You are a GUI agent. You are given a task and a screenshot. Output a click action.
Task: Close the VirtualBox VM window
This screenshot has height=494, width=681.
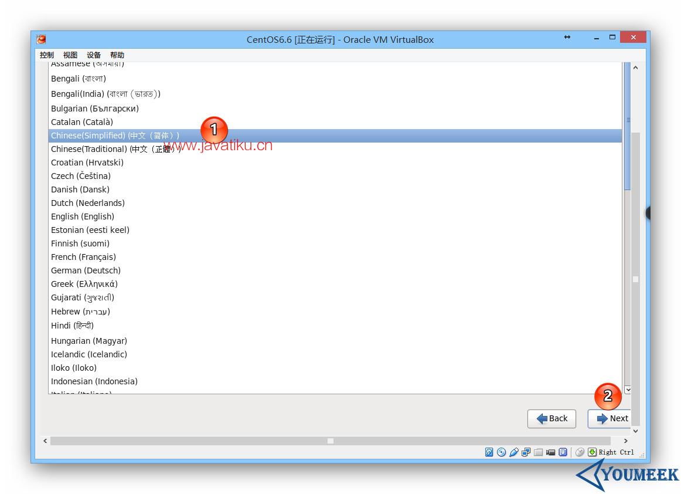(633, 37)
